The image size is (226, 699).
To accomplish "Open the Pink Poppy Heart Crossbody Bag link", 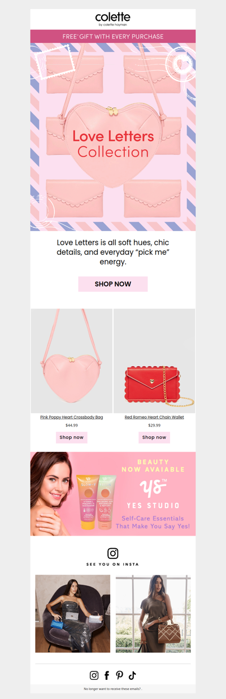I will tap(72, 417).
